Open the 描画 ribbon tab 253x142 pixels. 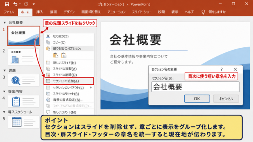pyautogui.click(x=53, y=12)
